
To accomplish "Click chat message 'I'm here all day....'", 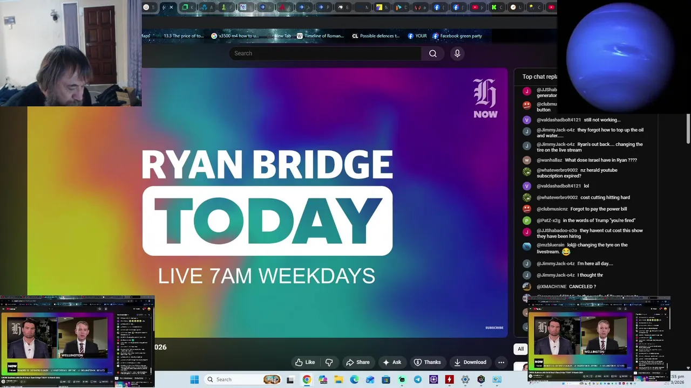I will 595,264.
